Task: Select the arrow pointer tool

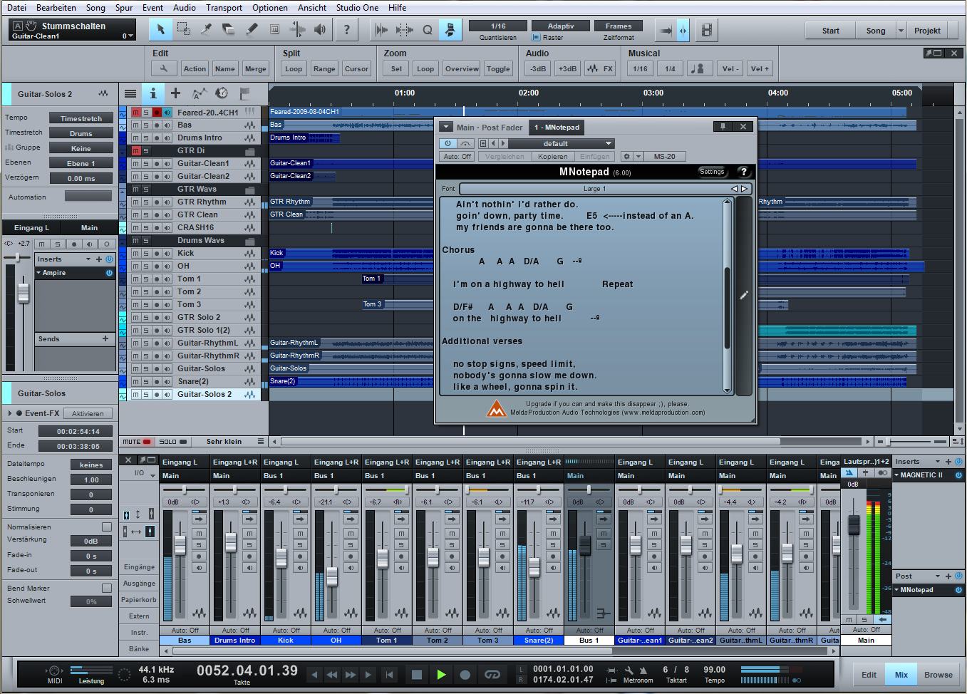Action: pos(160,30)
